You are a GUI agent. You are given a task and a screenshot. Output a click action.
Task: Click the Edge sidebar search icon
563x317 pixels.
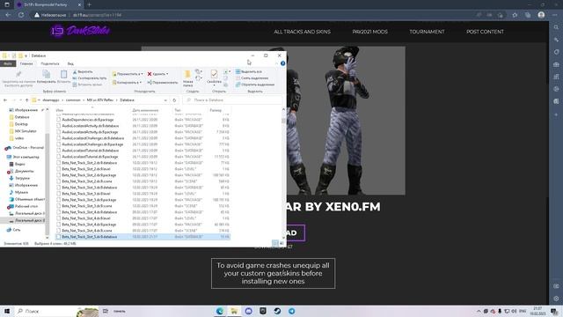click(556, 27)
